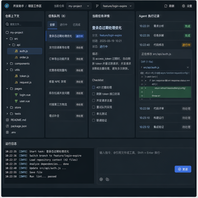Click the app logo icon in the header
The width and height of the screenshot is (198, 198).
[x=7, y=6]
